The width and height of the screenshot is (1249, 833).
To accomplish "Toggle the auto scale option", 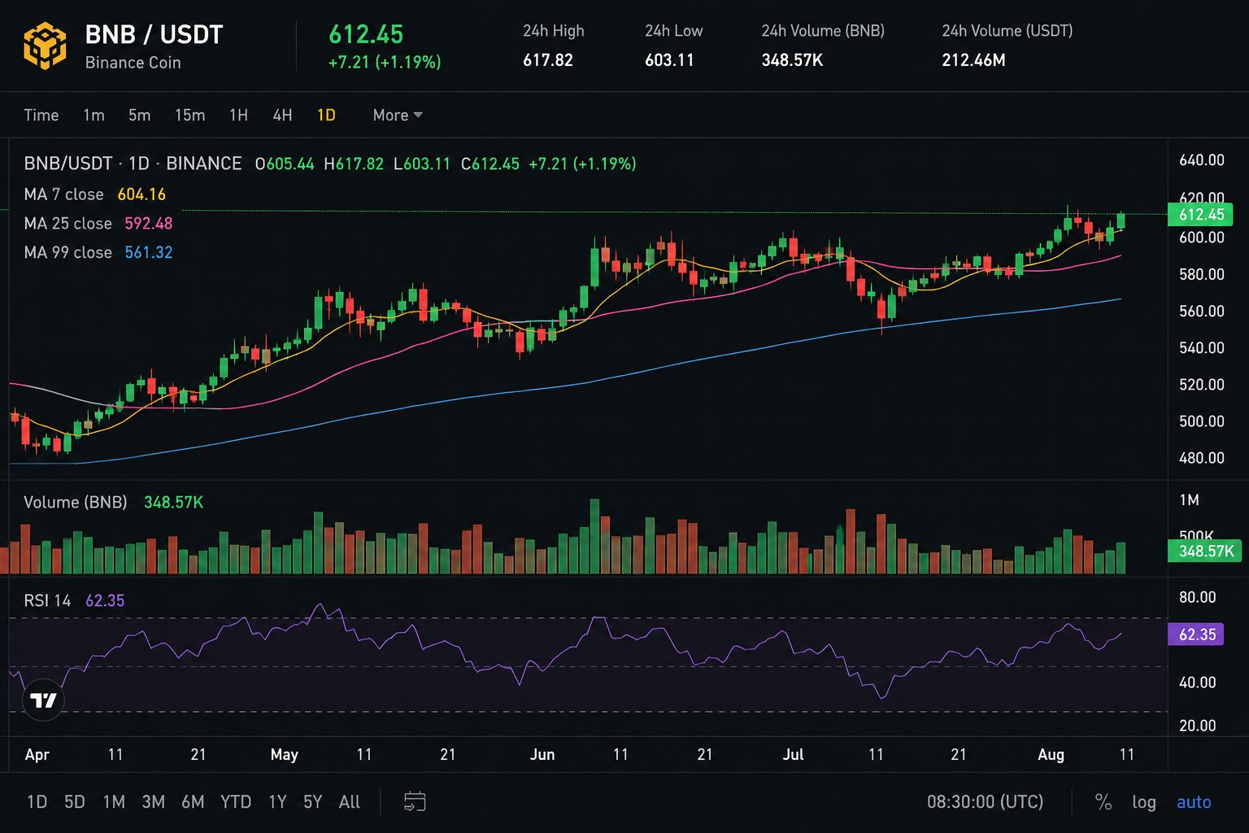I will pyautogui.click(x=1194, y=802).
